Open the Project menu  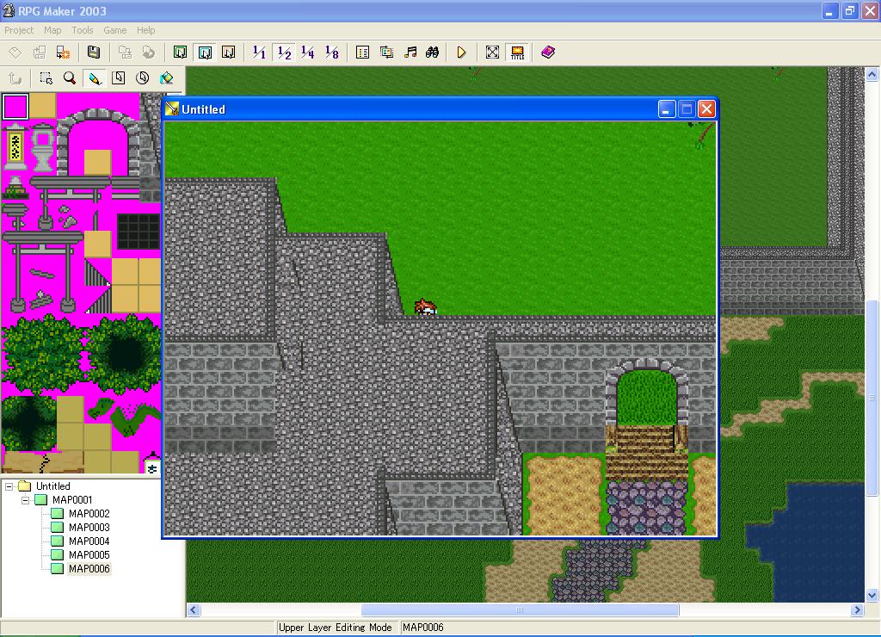pos(19,30)
